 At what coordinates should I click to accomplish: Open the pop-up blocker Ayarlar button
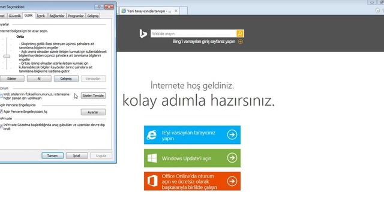coord(93,112)
